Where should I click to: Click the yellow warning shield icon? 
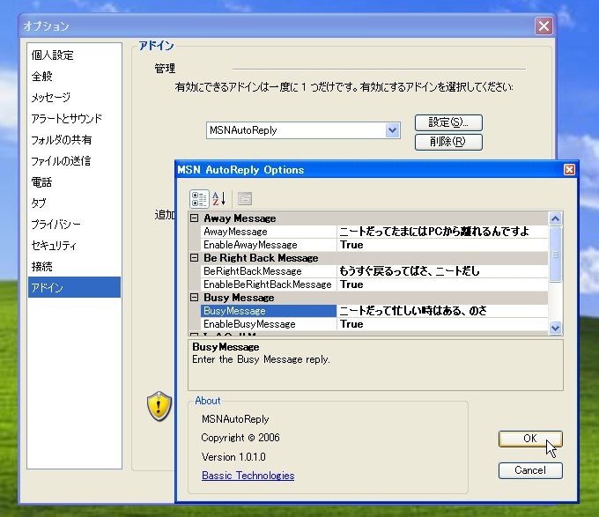[159, 406]
